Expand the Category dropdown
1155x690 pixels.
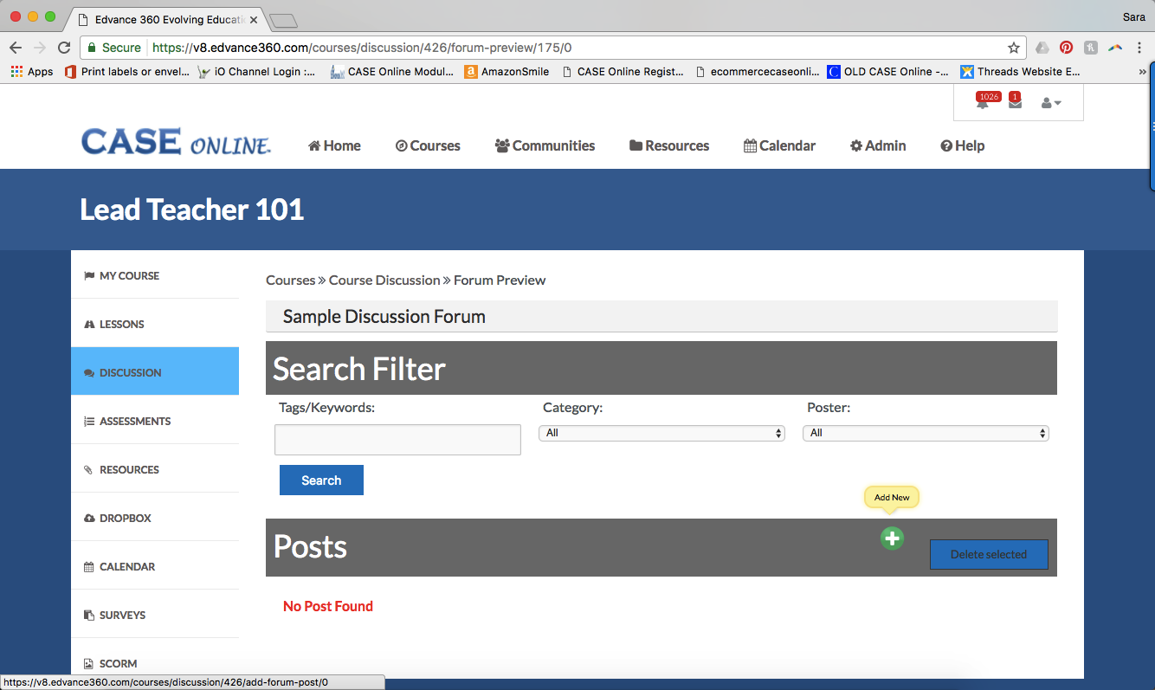click(x=661, y=433)
